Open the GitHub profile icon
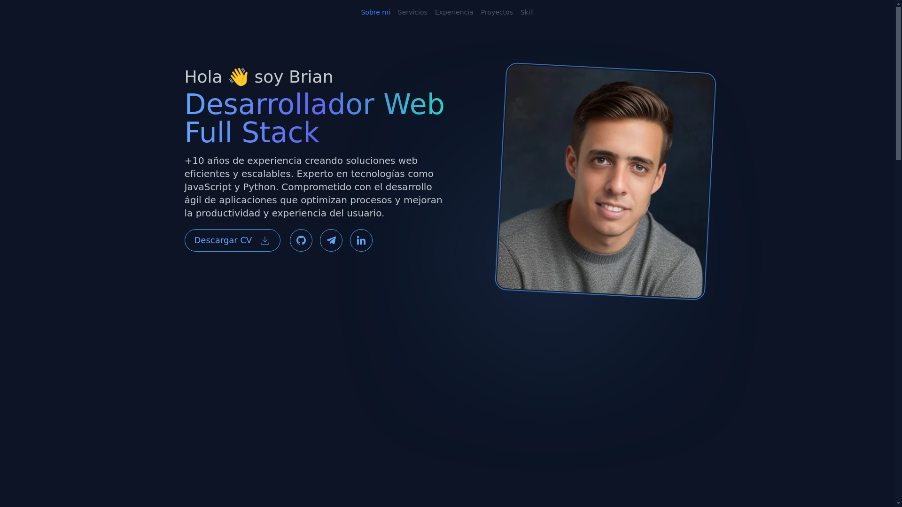Viewport: 902px width, 507px height. (301, 240)
